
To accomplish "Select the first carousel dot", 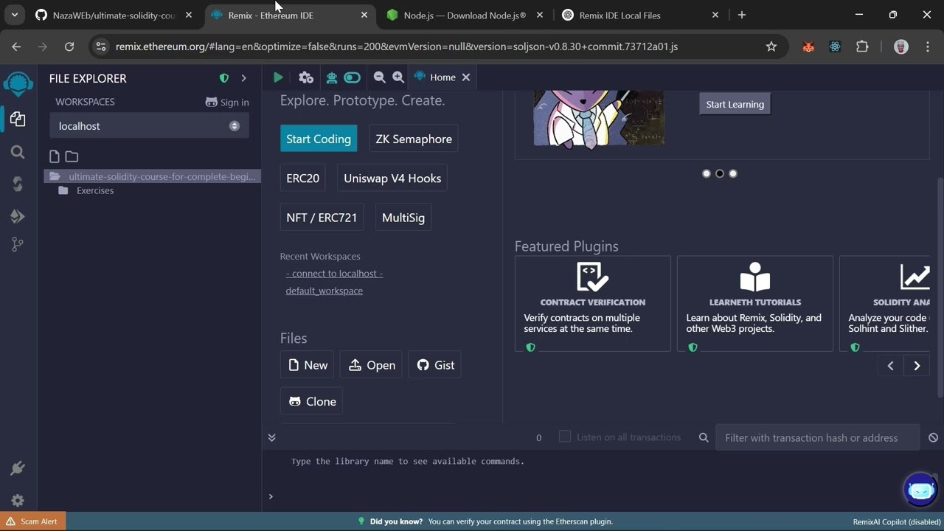I will pyautogui.click(x=707, y=173).
